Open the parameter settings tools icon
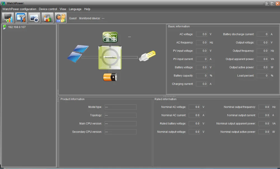The image size is (280, 169). pyautogui.click(x=21, y=18)
